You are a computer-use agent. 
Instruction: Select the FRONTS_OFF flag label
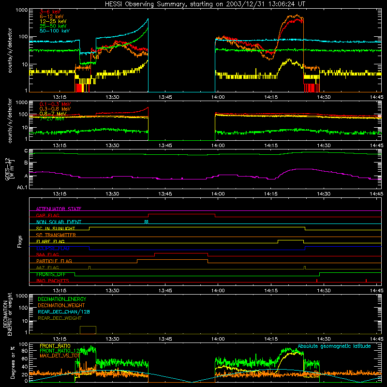click(51, 274)
